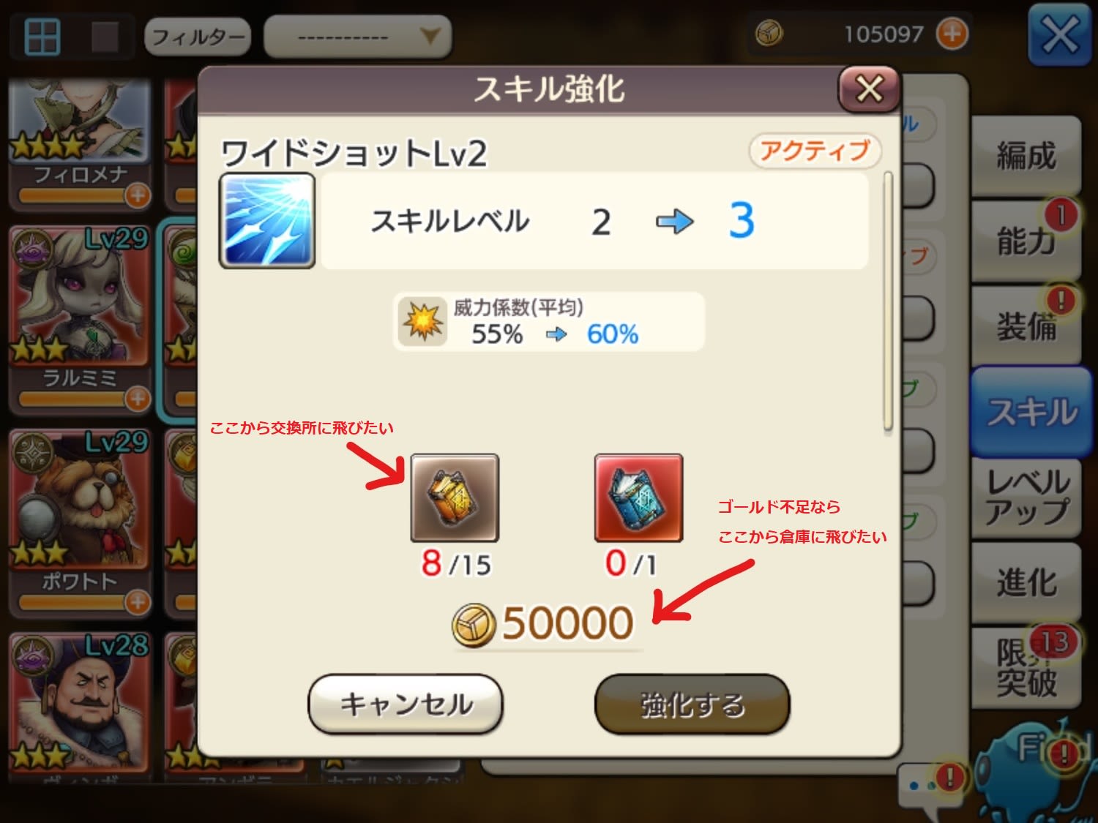Viewport: 1098px width, 823px height.
Task: Close the スキル強化 dialog
Action: click(x=869, y=89)
